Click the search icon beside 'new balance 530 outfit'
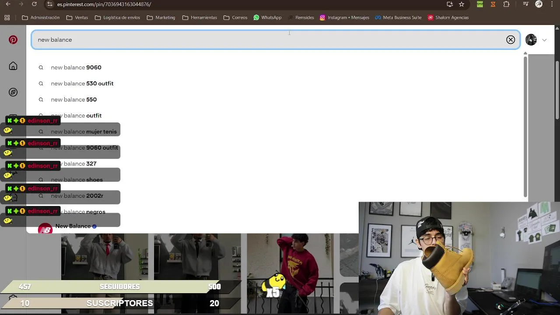560x315 pixels. pos(41,84)
